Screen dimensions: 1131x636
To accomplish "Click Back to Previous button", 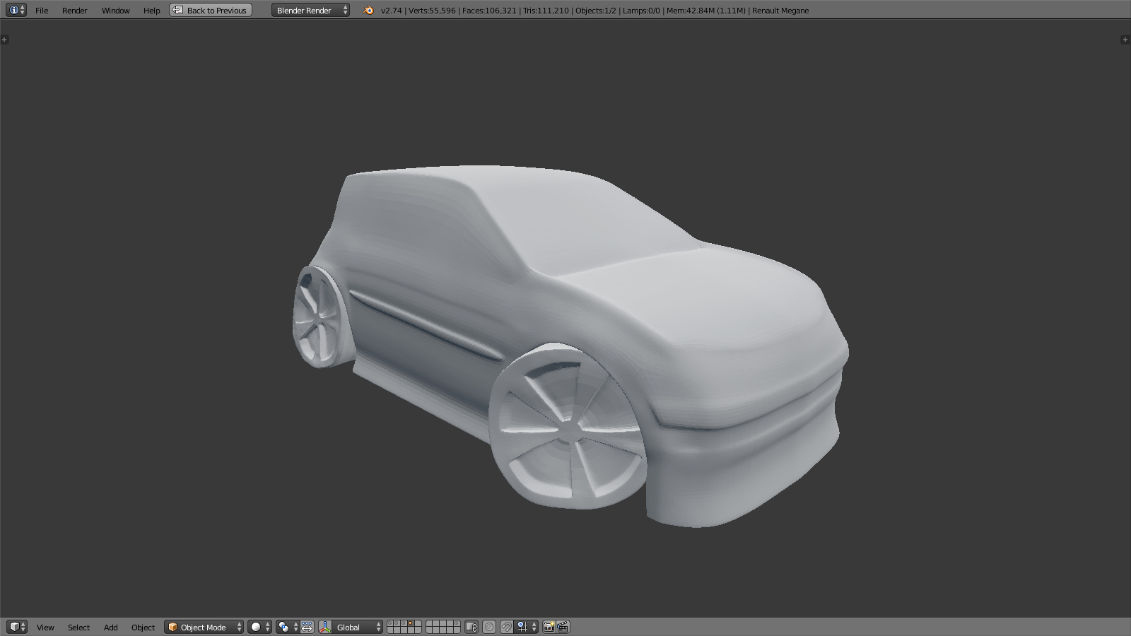I will click(x=211, y=10).
